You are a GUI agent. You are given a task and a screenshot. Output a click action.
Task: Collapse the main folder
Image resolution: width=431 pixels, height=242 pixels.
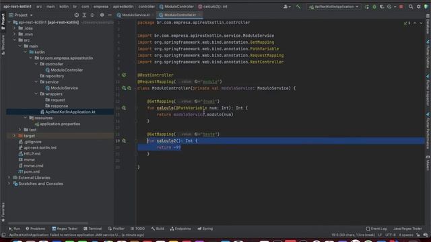click(x=20, y=46)
